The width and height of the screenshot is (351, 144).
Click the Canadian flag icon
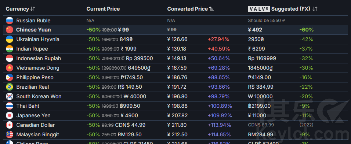point(10,125)
